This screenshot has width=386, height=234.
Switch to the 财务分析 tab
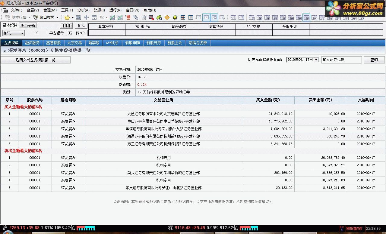28,26
